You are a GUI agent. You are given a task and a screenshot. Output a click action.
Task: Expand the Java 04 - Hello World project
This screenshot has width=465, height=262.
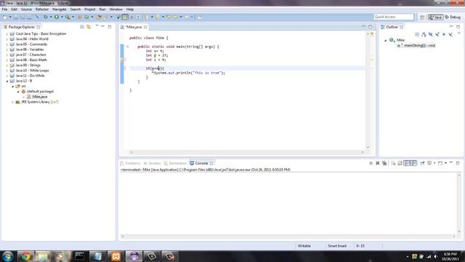pos(7,39)
